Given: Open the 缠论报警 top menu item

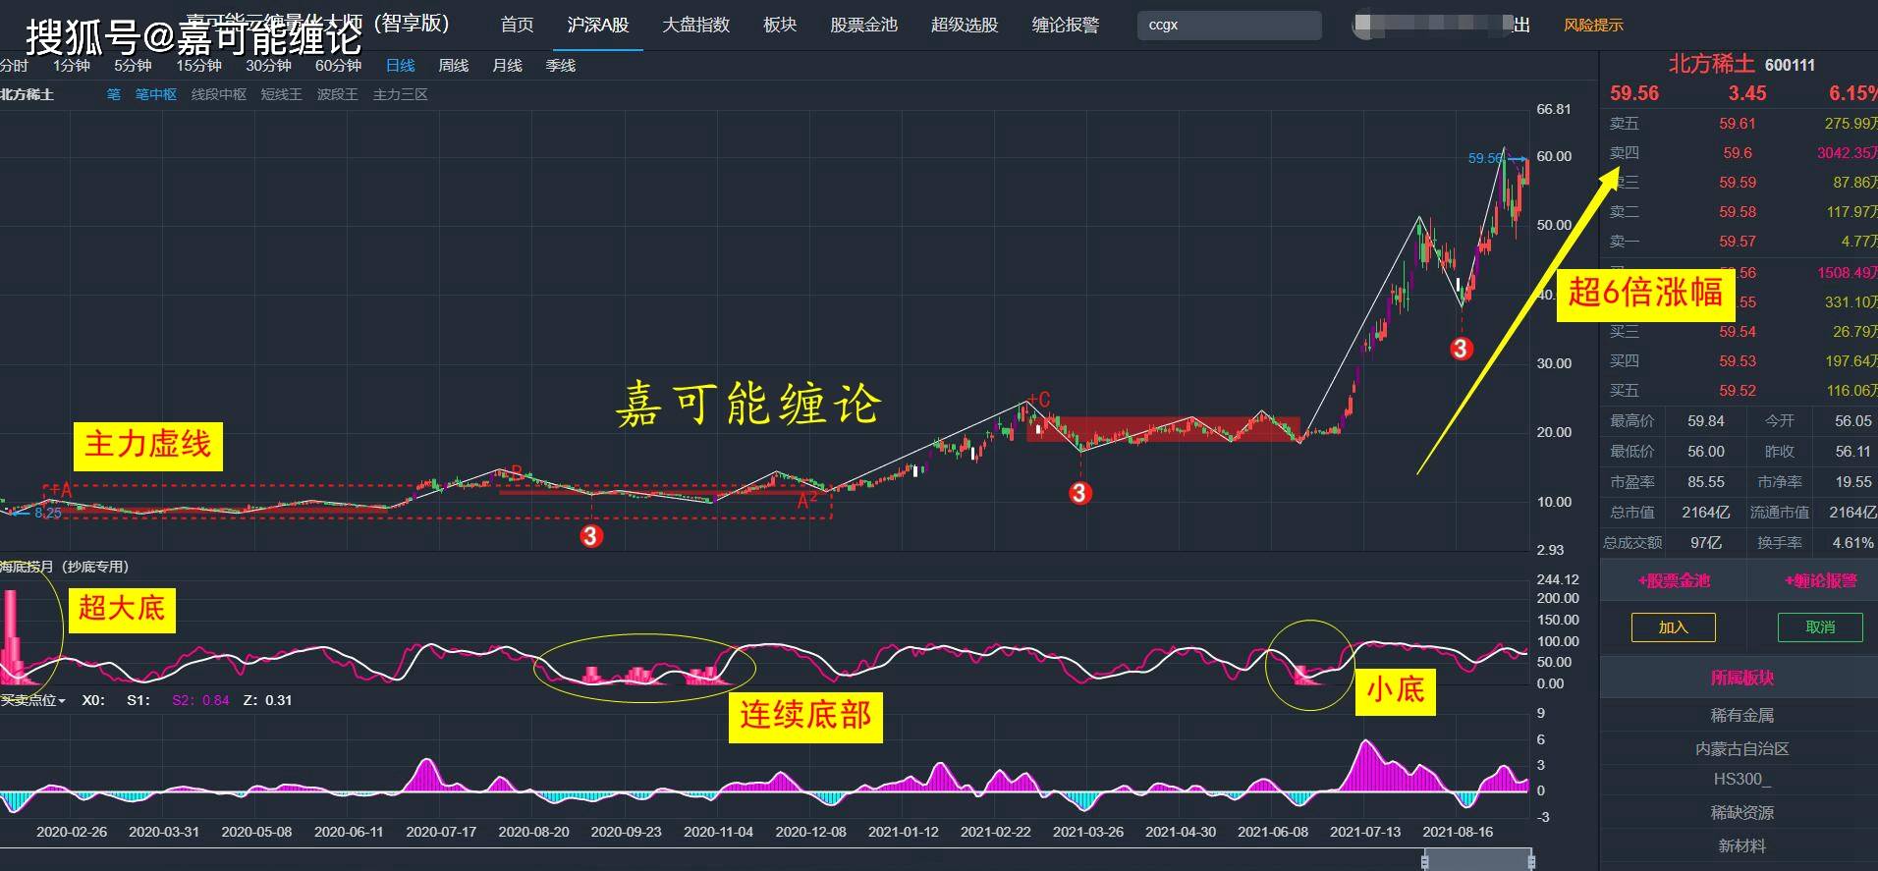Looking at the screenshot, I should point(1065,25).
